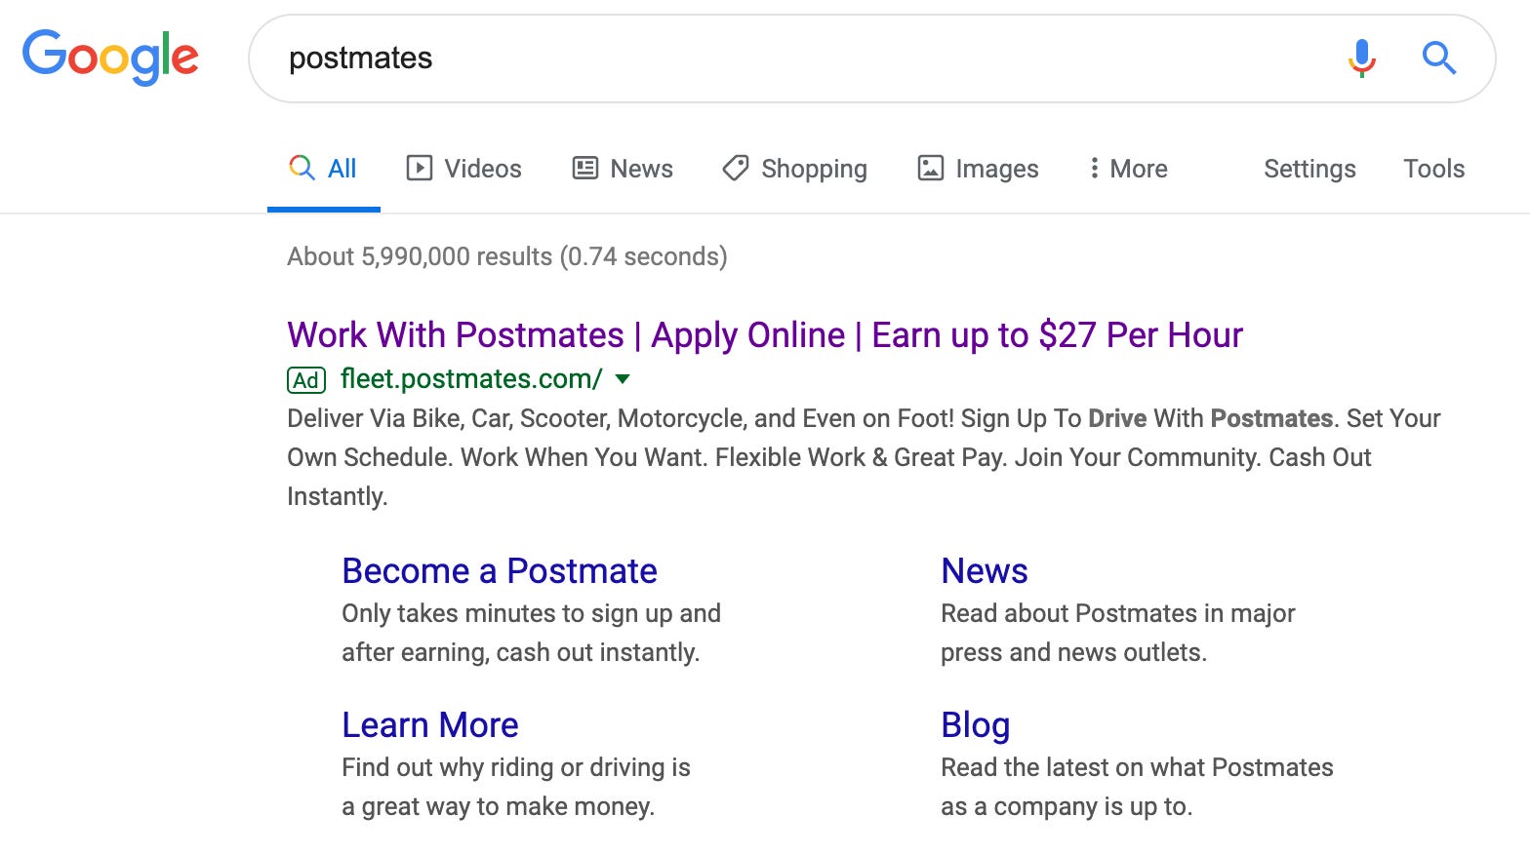Switch to the Images tab

tap(978, 168)
